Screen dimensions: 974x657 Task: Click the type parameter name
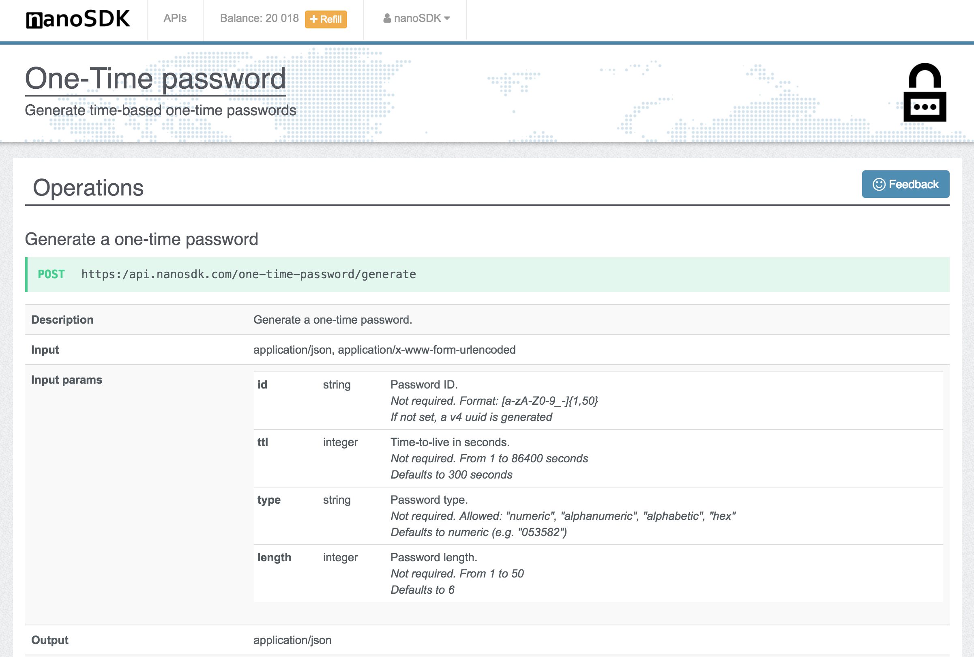point(268,500)
